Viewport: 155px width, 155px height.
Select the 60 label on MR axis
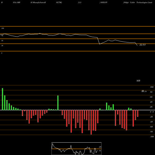pos(151,97)
